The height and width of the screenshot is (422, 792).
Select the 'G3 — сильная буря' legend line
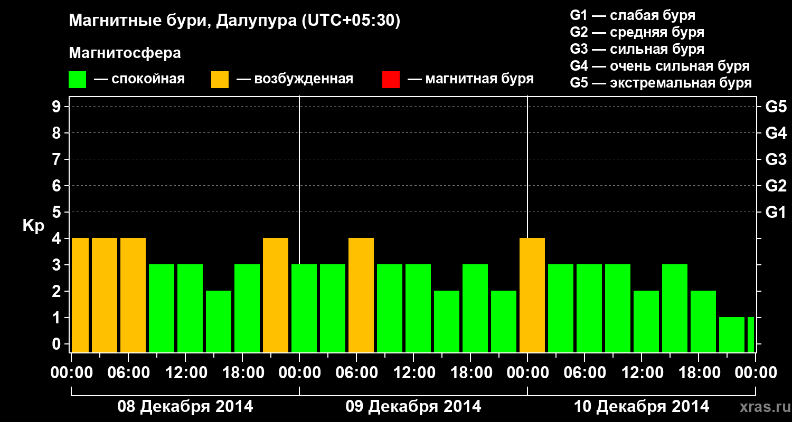(x=637, y=49)
